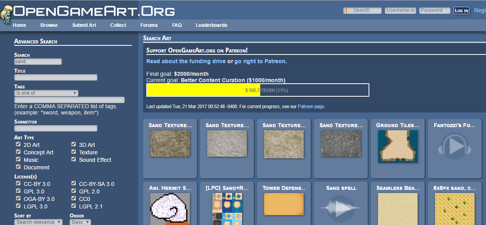This screenshot has width=486, height=225.
Task: Uncheck the Texture art type checkbox
Action: click(x=74, y=152)
